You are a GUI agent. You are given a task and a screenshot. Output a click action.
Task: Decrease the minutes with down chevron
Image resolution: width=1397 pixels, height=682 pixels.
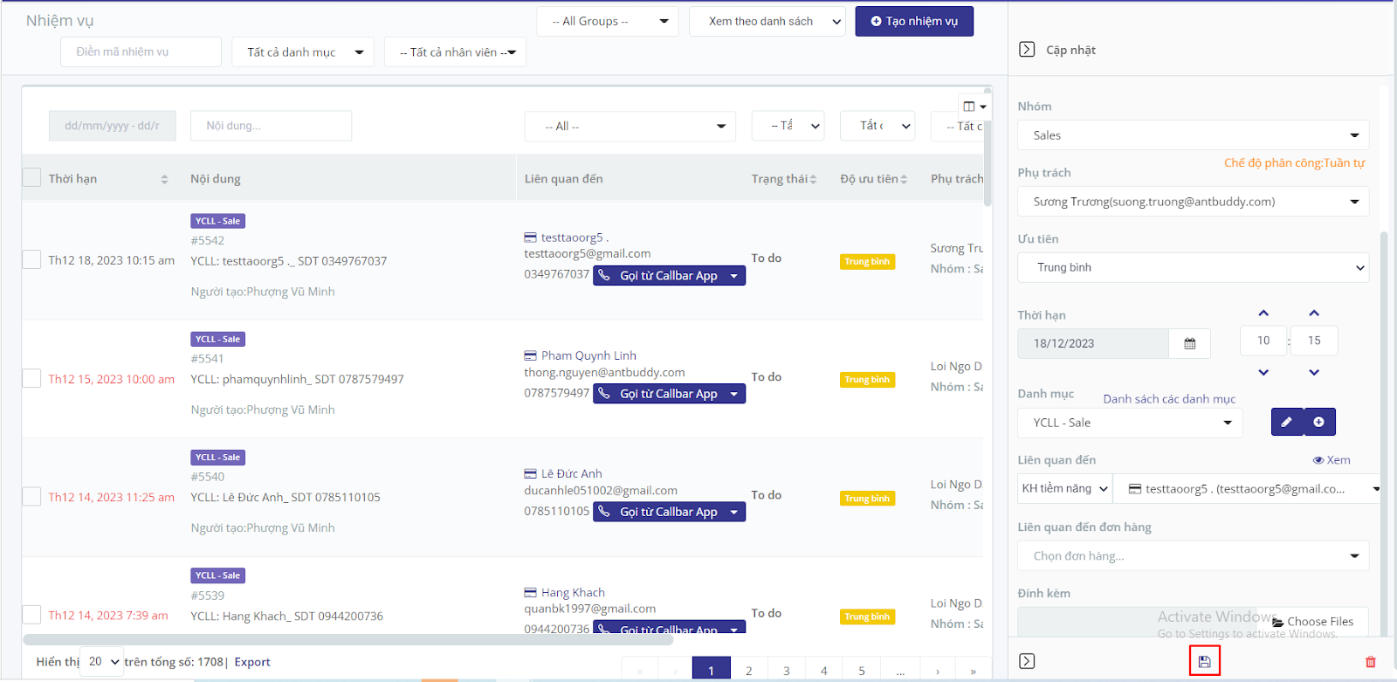tap(1314, 372)
